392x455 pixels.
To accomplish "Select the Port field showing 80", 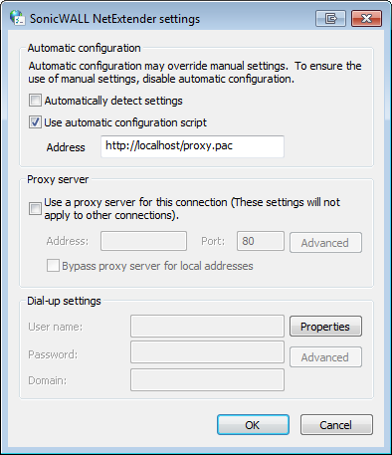I will tap(261, 241).
